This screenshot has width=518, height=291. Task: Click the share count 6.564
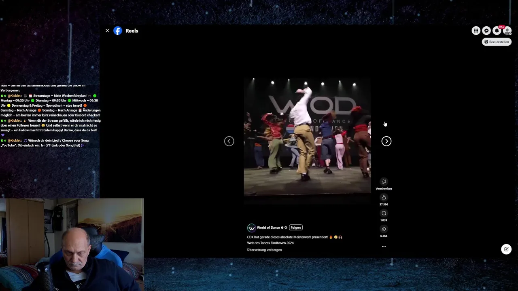pos(384,236)
